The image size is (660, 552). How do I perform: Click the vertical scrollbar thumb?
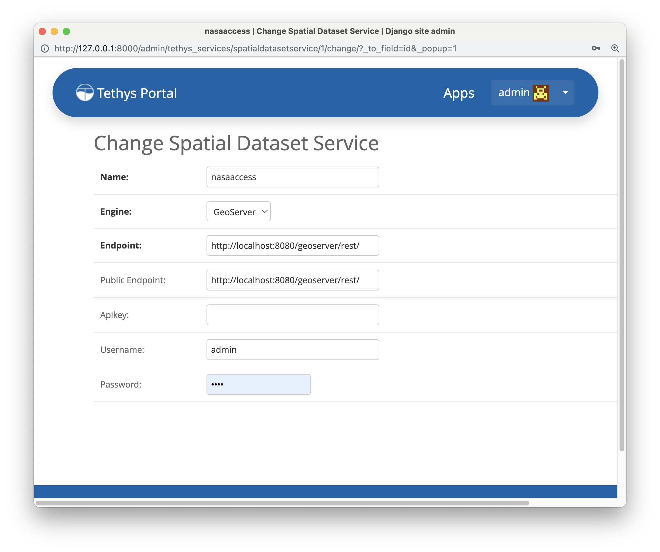[622, 255]
